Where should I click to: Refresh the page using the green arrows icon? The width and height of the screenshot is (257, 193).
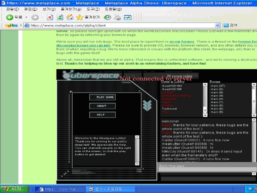60,17
